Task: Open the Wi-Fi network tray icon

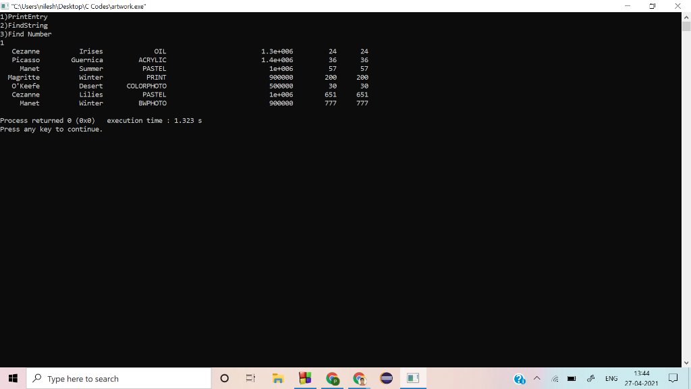Action: (555, 379)
